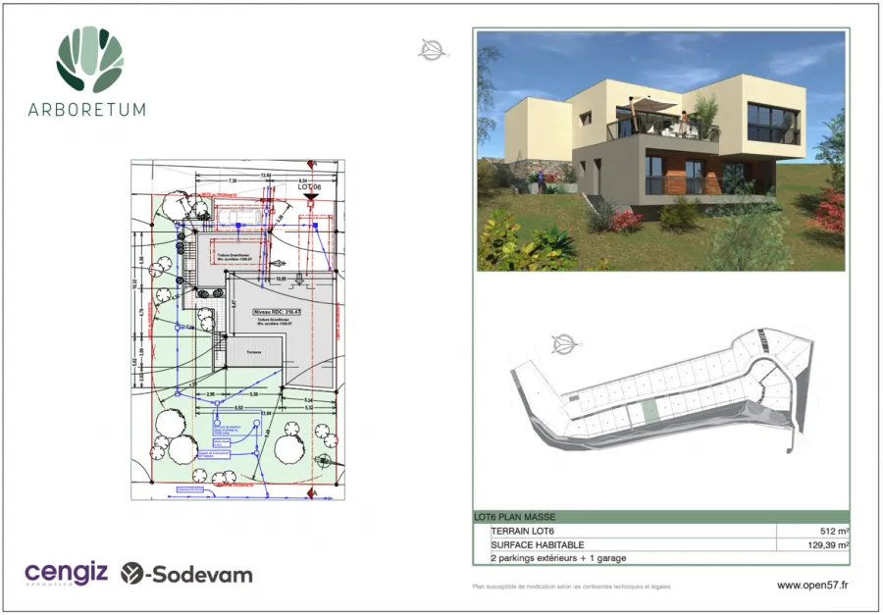Image resolution: width=883 pixels, height=615 pixels.
Task: Click the Sodevam logo
Action: 186,574
